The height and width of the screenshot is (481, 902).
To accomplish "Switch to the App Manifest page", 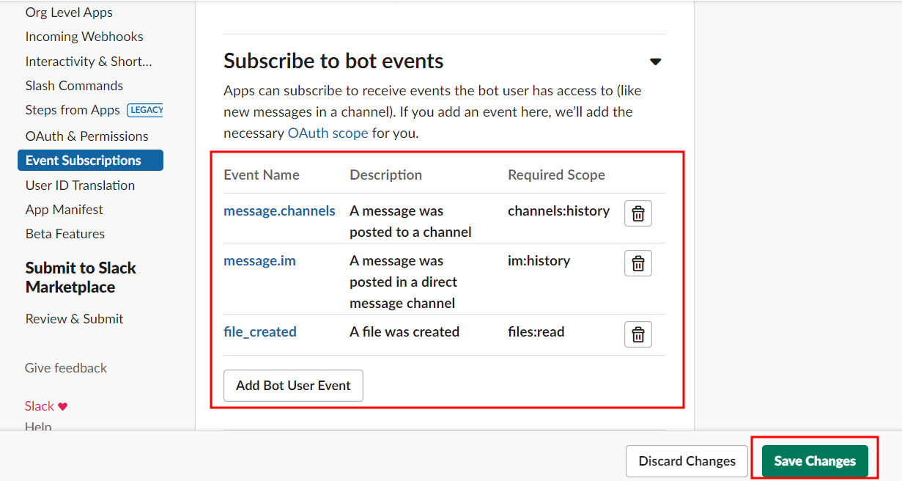I will point(64,209).
